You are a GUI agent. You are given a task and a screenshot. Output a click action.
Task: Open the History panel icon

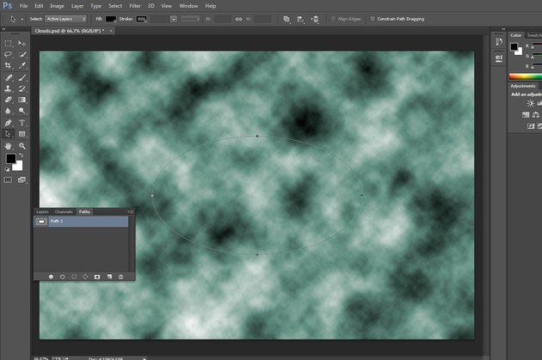[x=499, y=42]
